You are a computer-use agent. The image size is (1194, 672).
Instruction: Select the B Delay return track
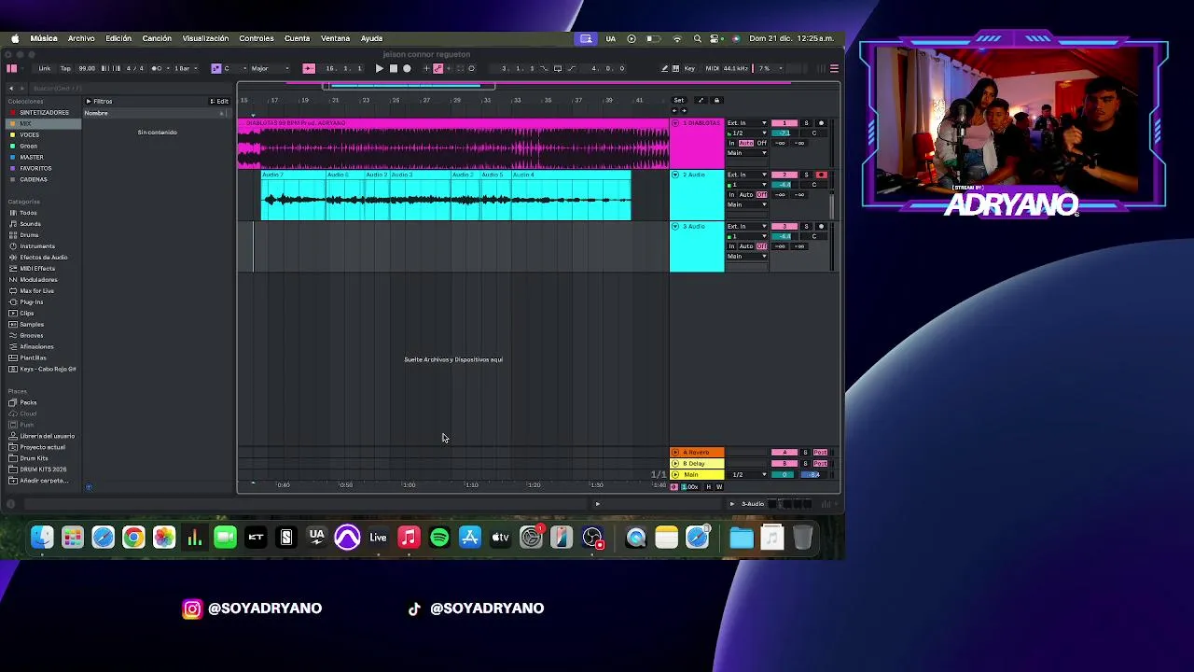pyautogui.click(x=697, y=464)
